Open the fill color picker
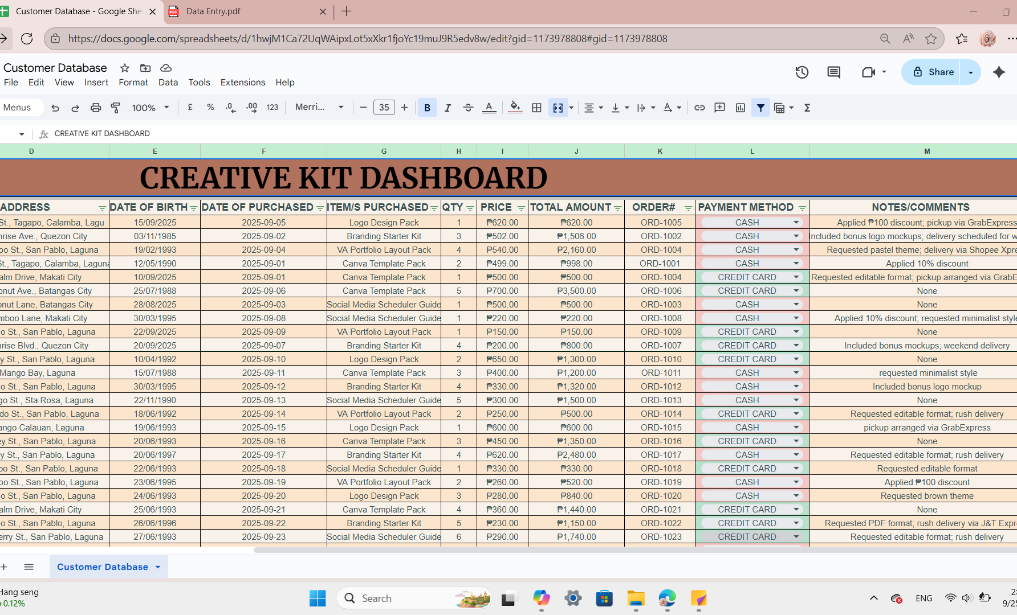Image resolution: width=1017 pixels, height=615 pixels. coord(515,108)
